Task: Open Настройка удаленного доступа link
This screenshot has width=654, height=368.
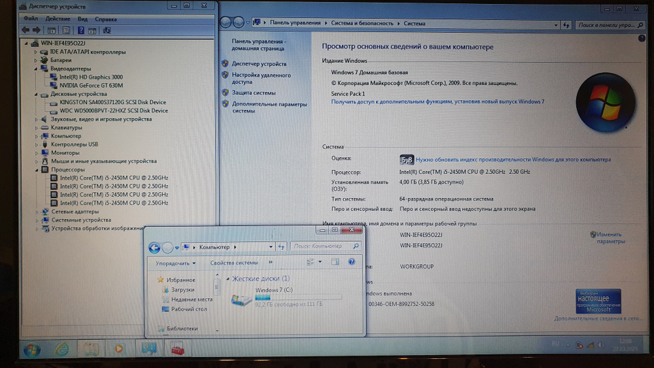Action: coord(261,78)
